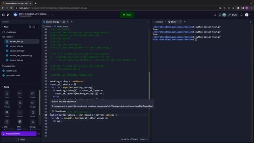The height and width of the screenshot is (143, 254).
Task: Open editor pane options menu
Action: coord(148,22)
